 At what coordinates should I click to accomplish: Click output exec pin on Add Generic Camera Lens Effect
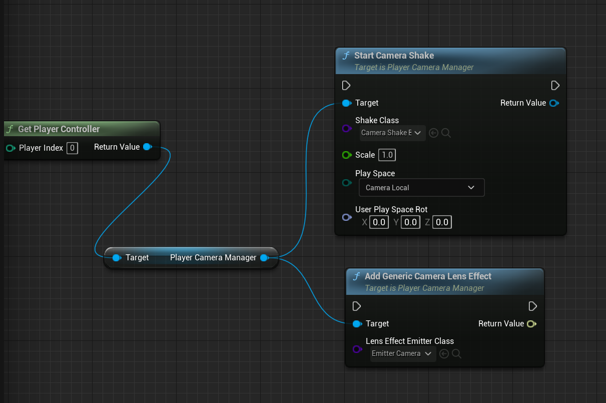pyautogui.click(x=533, y=306)
